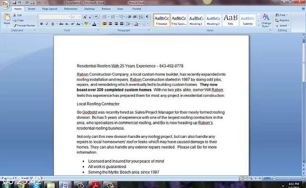Open file explorer folder on taskbar
Viewport: 306px width, 188px height.
coord(51,185)
